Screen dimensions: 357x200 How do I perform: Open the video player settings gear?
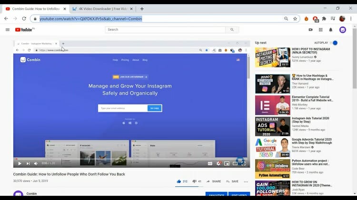(218, 163)
